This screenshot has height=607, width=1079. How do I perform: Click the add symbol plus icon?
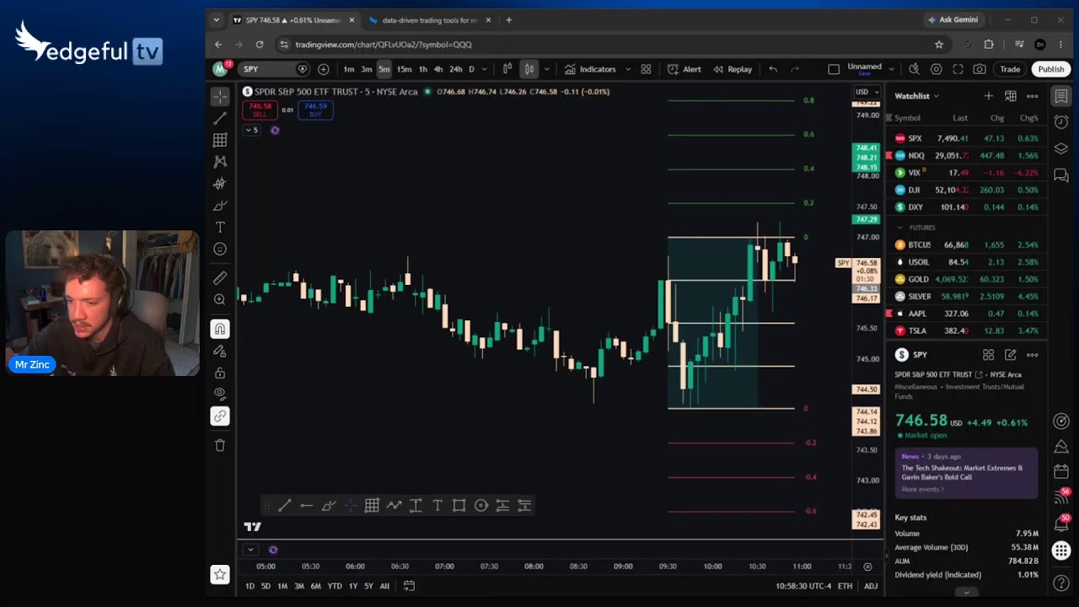point(324,69)
